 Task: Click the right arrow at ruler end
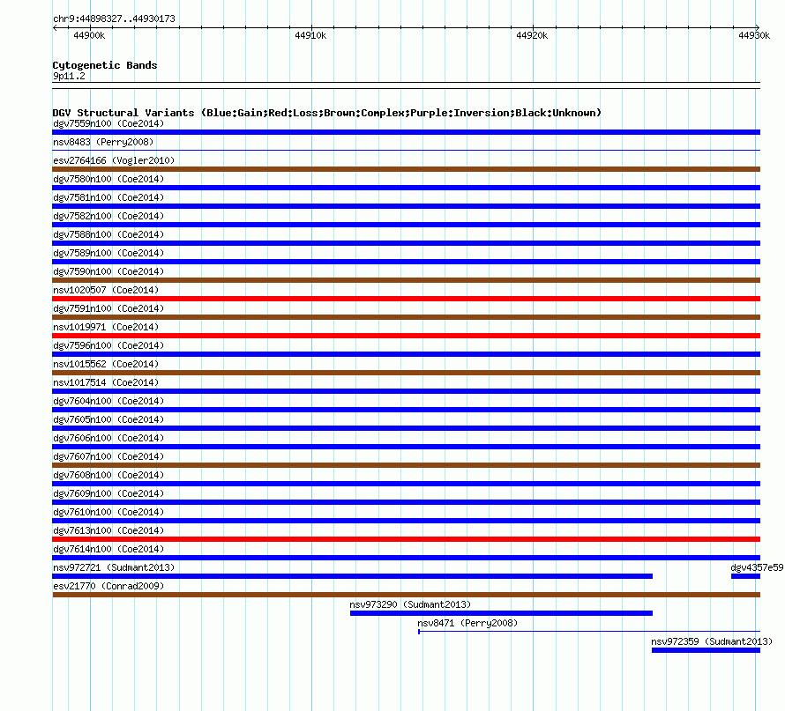click(x=758, y=27)
